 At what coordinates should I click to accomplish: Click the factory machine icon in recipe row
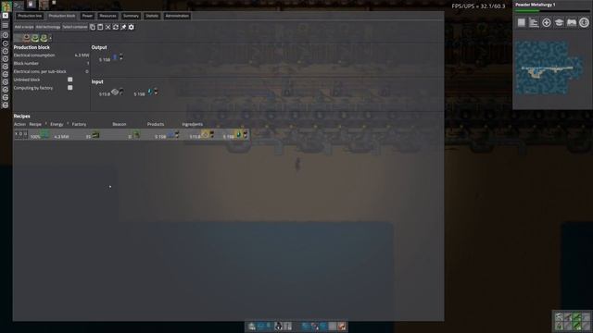click(x=95, y=134)
